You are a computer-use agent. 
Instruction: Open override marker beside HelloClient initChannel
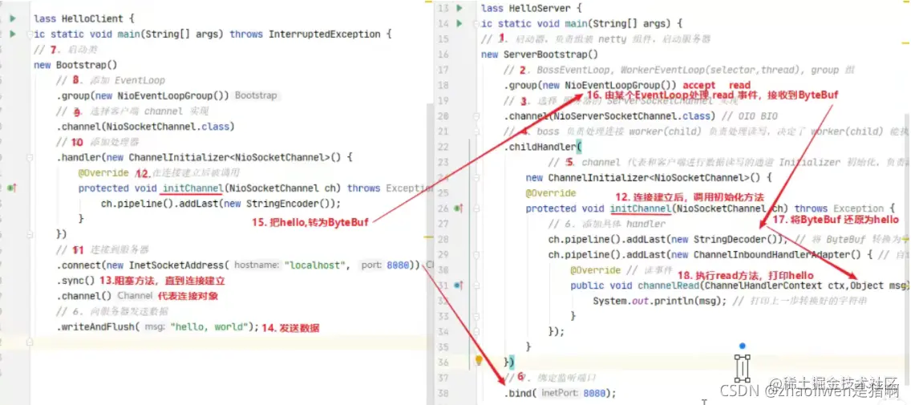coord(11,188)
